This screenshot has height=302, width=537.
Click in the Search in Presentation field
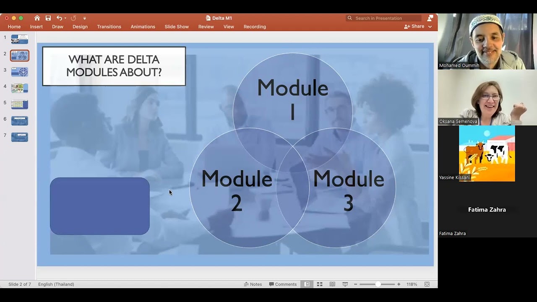point(384,18)
